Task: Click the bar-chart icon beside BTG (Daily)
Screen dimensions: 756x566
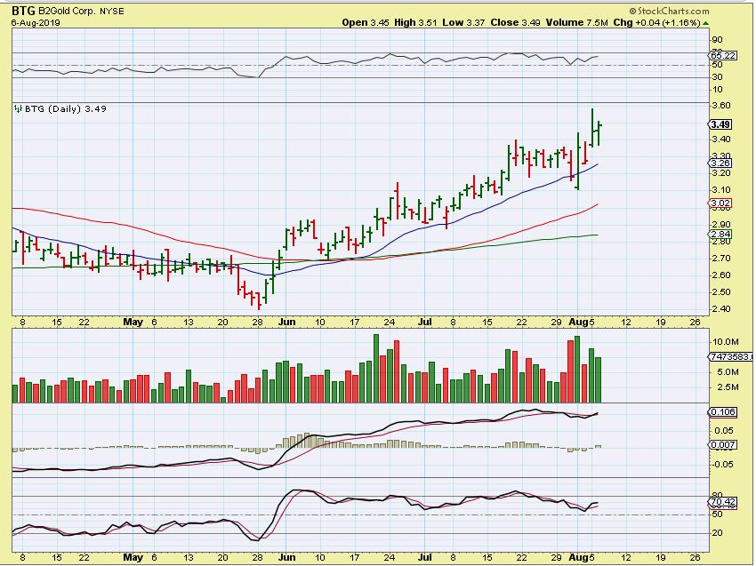Action: coord(19,108)
